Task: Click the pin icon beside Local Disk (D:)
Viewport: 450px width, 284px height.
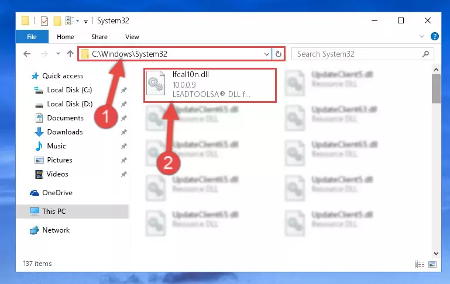Action: [123, 104]
